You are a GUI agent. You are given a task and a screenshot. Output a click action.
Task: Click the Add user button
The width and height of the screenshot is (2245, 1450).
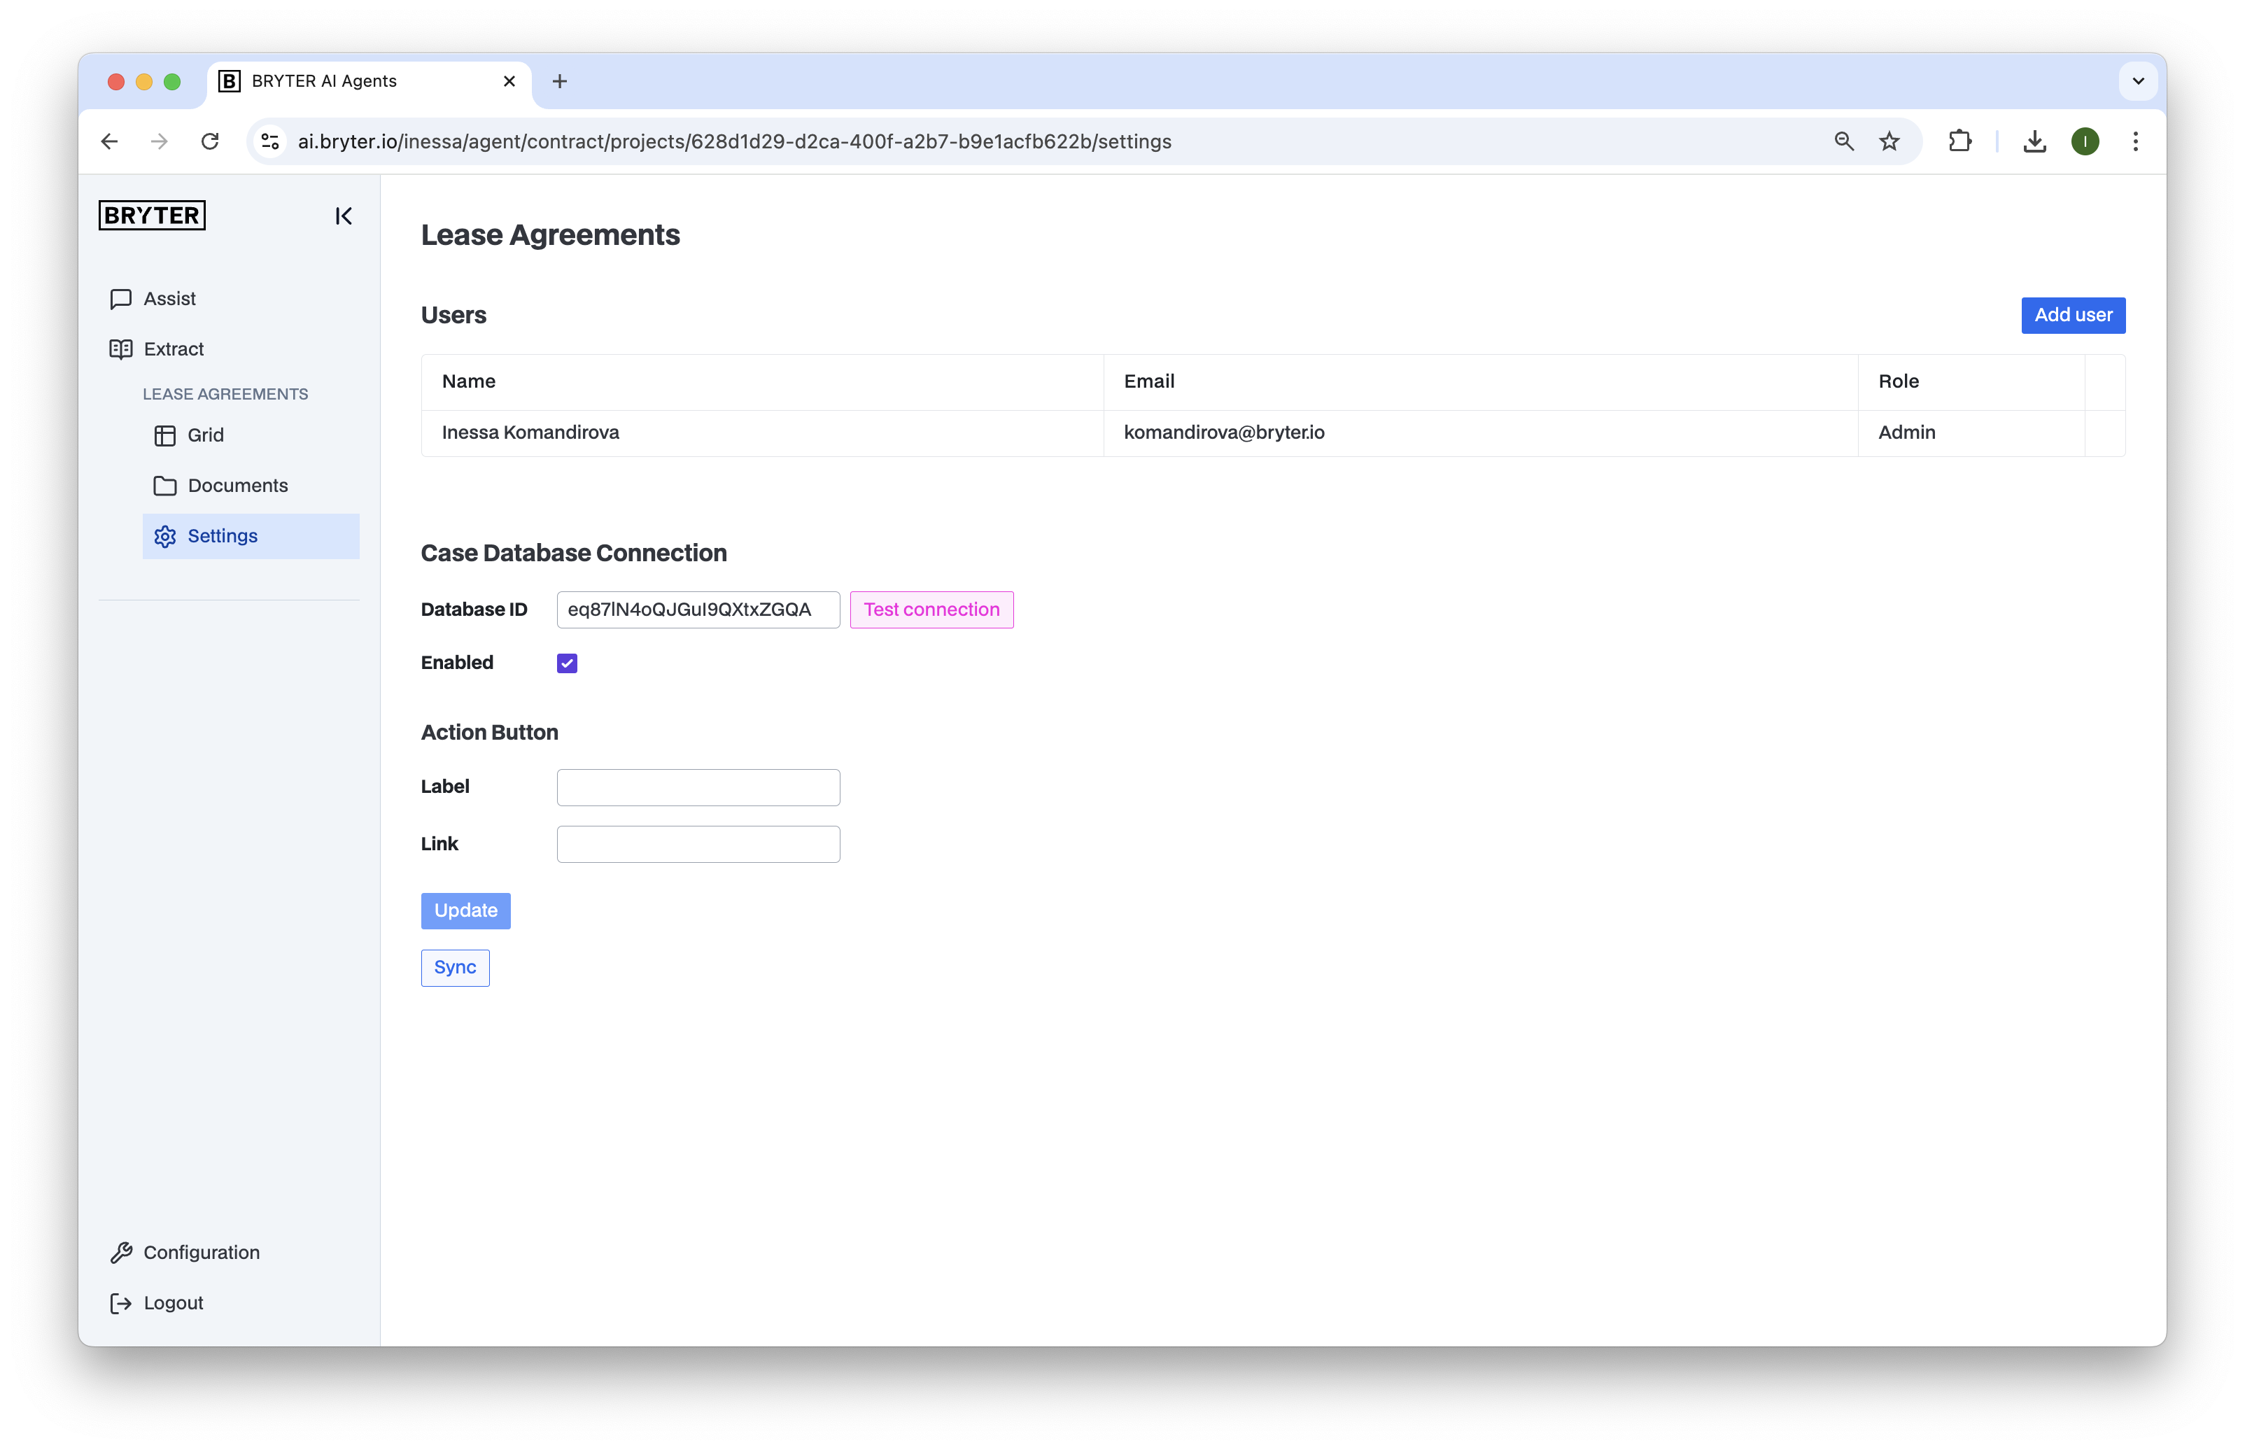point(2073,316)
